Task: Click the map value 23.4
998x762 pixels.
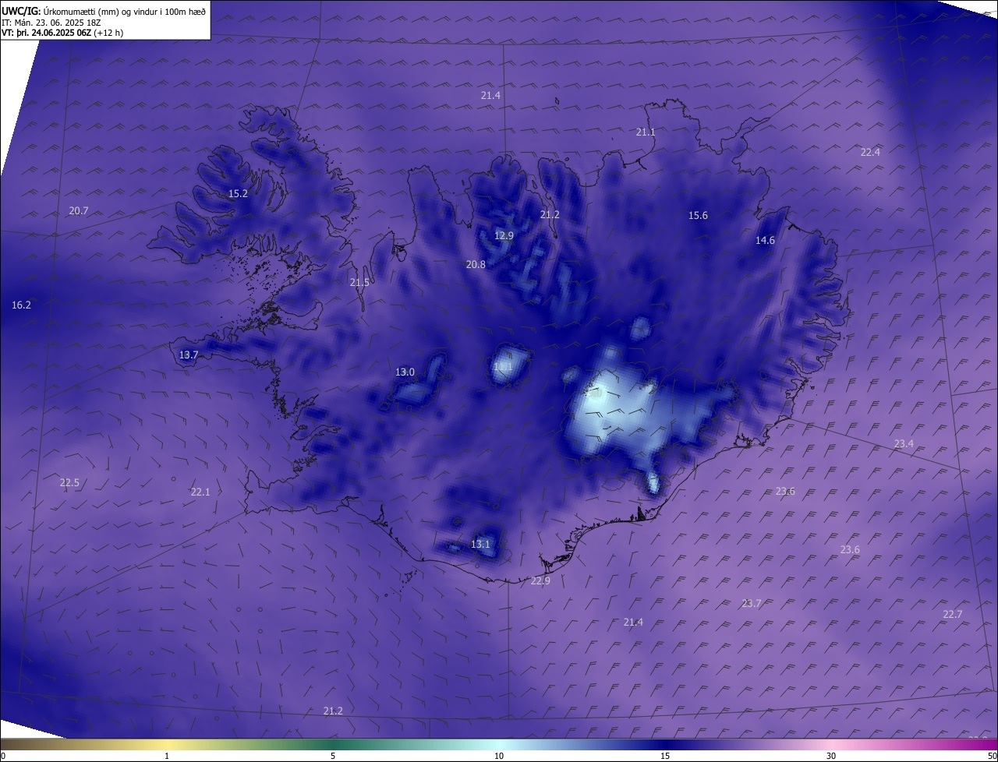Action: (904, 443)
